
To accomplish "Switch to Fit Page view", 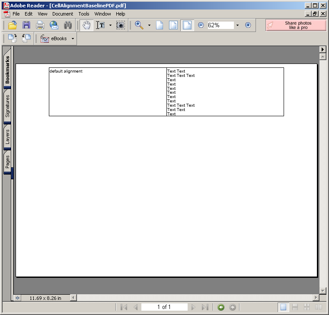I will [x=173, y=25].
